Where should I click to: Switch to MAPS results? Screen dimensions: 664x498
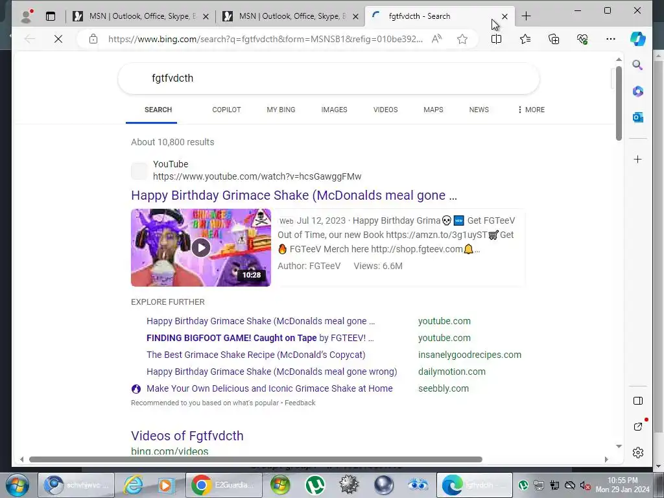433,110
